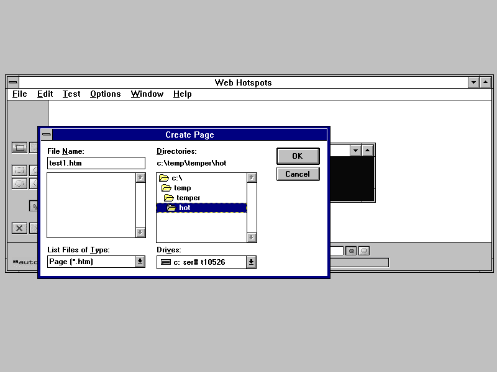Click the outline rectangle icon in bottom bar
Viewport: 497px width, 372px height.
(364, 251)
